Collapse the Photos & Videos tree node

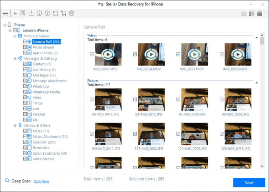tap(15, 36)
